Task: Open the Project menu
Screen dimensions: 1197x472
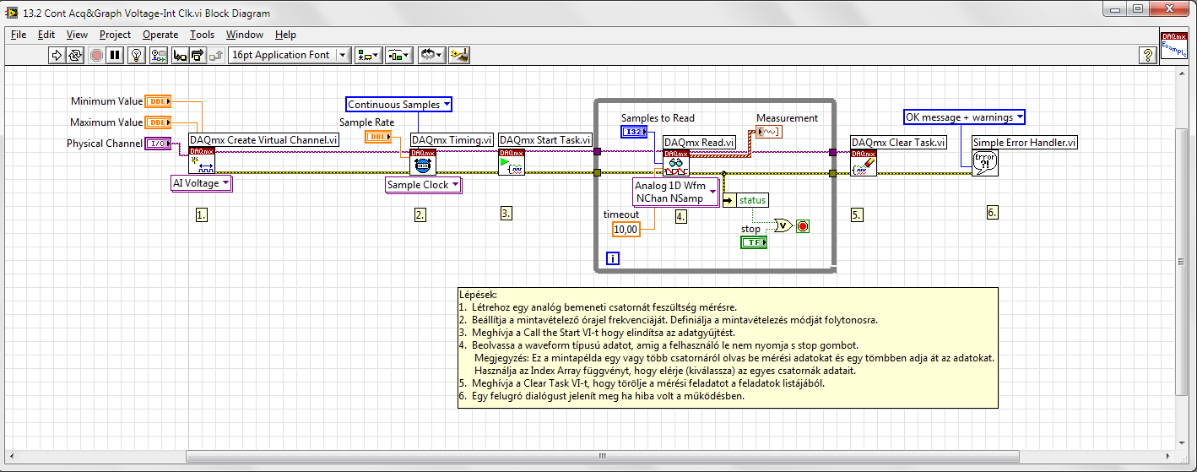Action: (115, 35)
